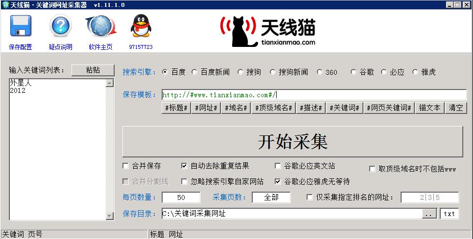Click the 每页数量 field showing 50
This screenshot has height=239, width=473.
[181, 197]
